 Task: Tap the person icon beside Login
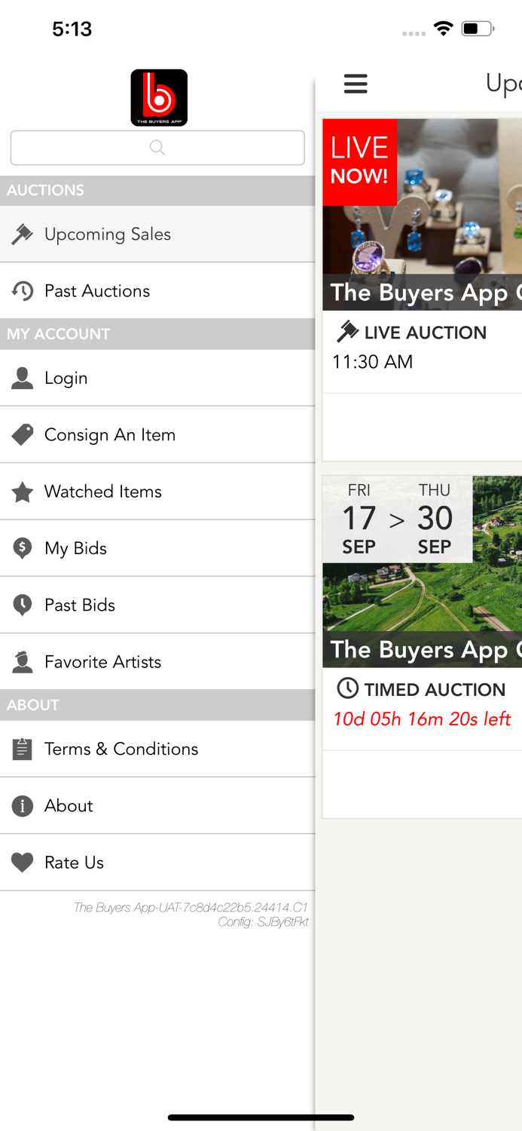23,378
